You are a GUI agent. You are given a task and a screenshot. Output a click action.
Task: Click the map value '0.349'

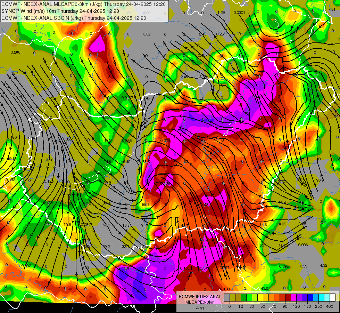coord(205,268)
